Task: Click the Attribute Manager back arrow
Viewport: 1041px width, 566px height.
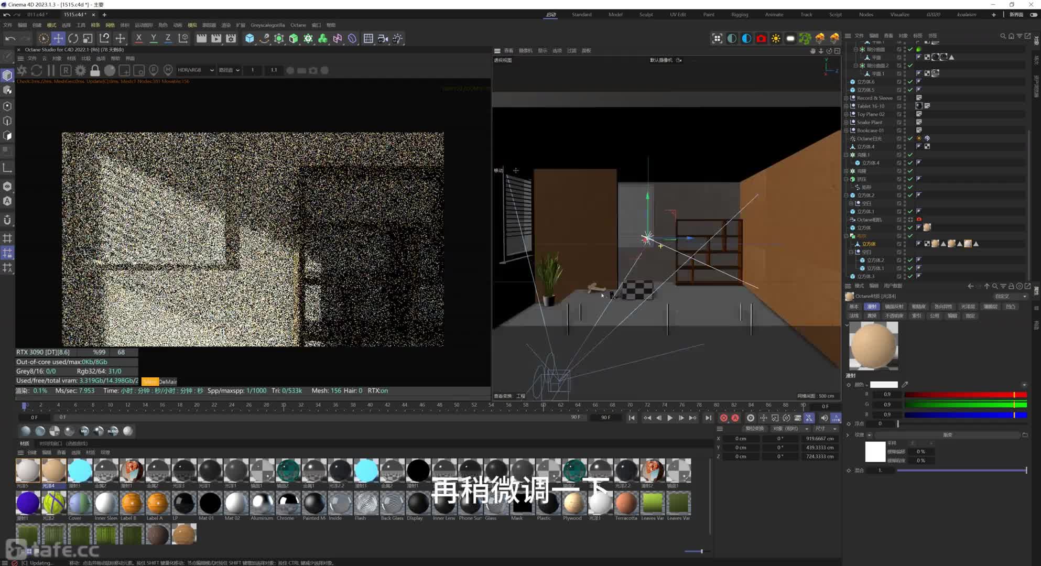Action: click(x=971, y=286)
